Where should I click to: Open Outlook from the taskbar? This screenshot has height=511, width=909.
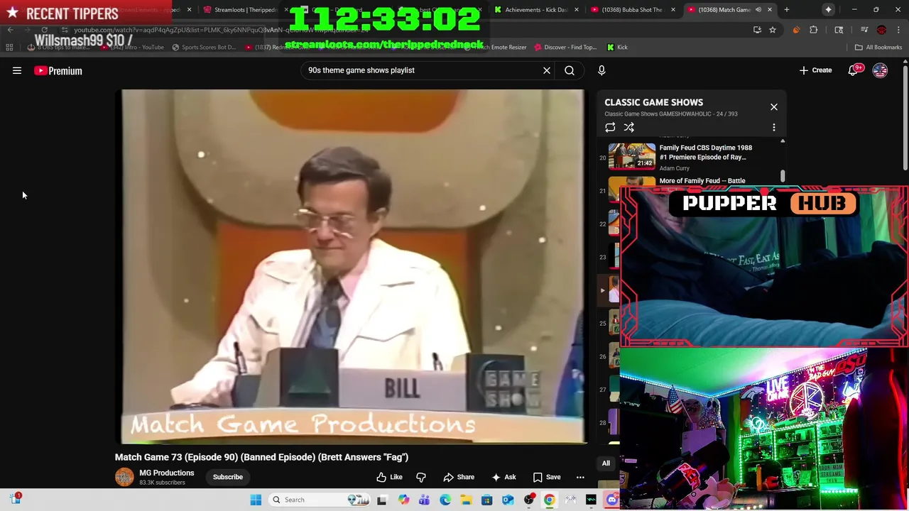508,500
